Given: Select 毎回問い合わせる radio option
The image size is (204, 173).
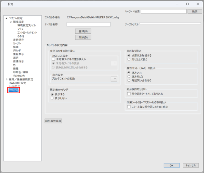Looking at the screenshot, I should tap(129, 80).
